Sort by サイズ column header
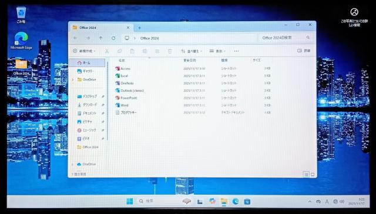Image resolution: width=376 pixels, height=214 pixels. pyautogui.click(x=256, y=60)
